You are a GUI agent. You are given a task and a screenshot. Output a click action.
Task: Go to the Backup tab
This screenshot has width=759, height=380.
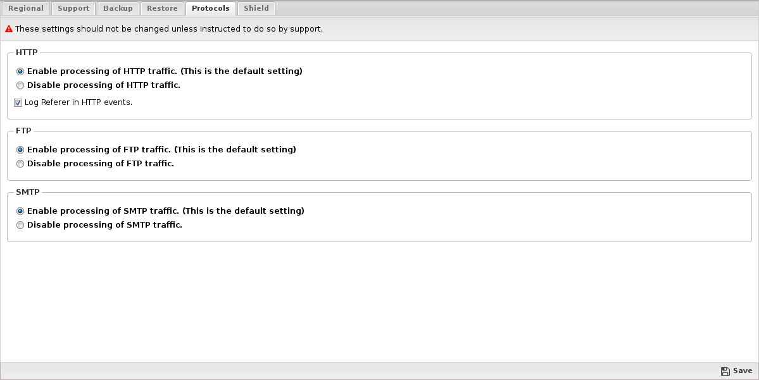point(118,8)
